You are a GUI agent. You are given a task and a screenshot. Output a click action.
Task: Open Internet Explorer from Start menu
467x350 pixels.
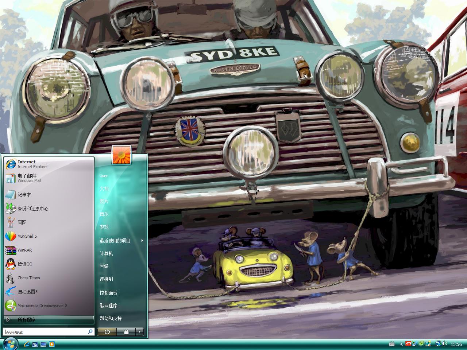coord(49,164)
